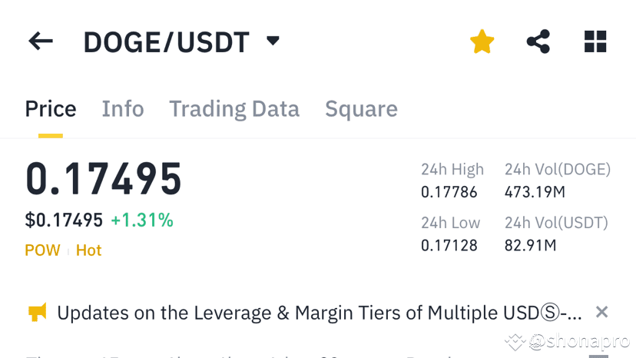Open the four-square grid menu icon

coord(595,41)
